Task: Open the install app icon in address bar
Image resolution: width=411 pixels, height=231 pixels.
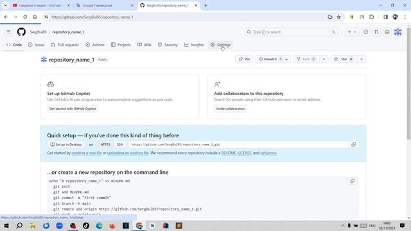Action: tap(329, 17)
